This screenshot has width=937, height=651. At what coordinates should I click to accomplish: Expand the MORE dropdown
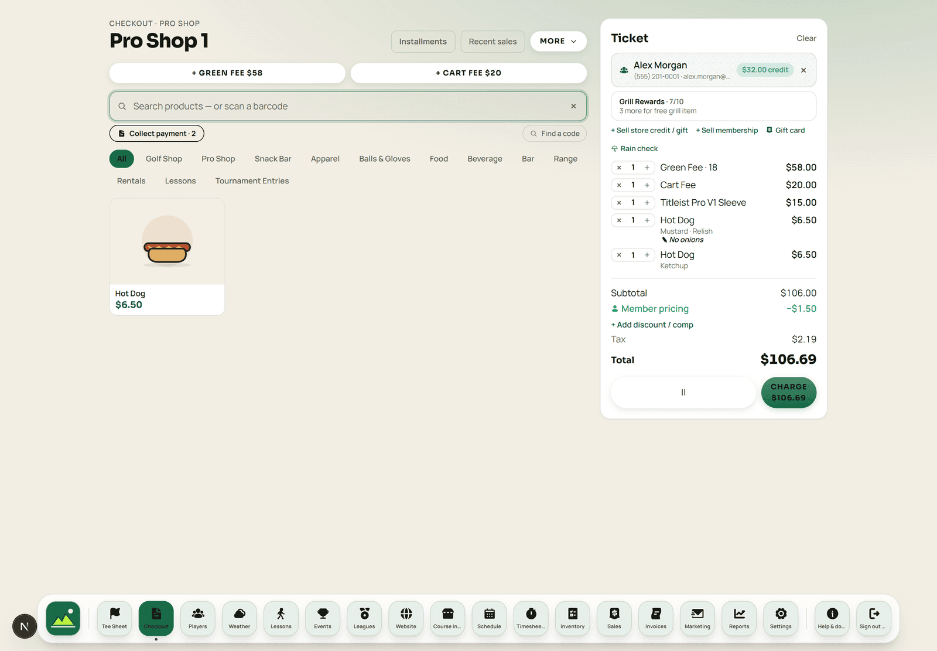pos(558,41)
